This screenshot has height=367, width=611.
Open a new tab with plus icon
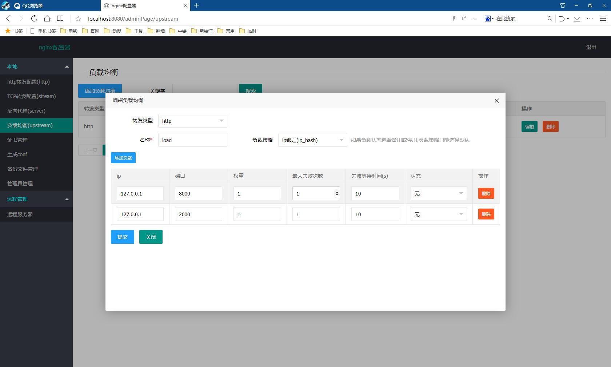tap(196, 5)
